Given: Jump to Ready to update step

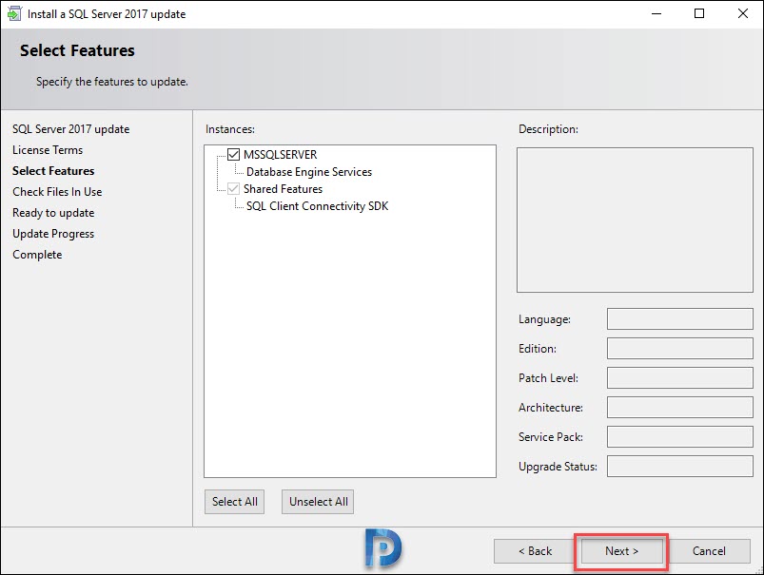Looking at the screenshot, I should pos(53,213).
